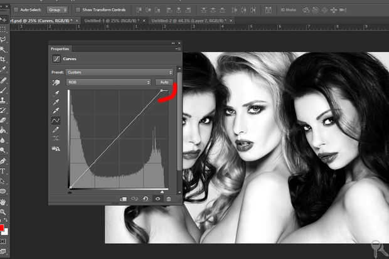Open the Group dropdown in options bar

point(57,10)
